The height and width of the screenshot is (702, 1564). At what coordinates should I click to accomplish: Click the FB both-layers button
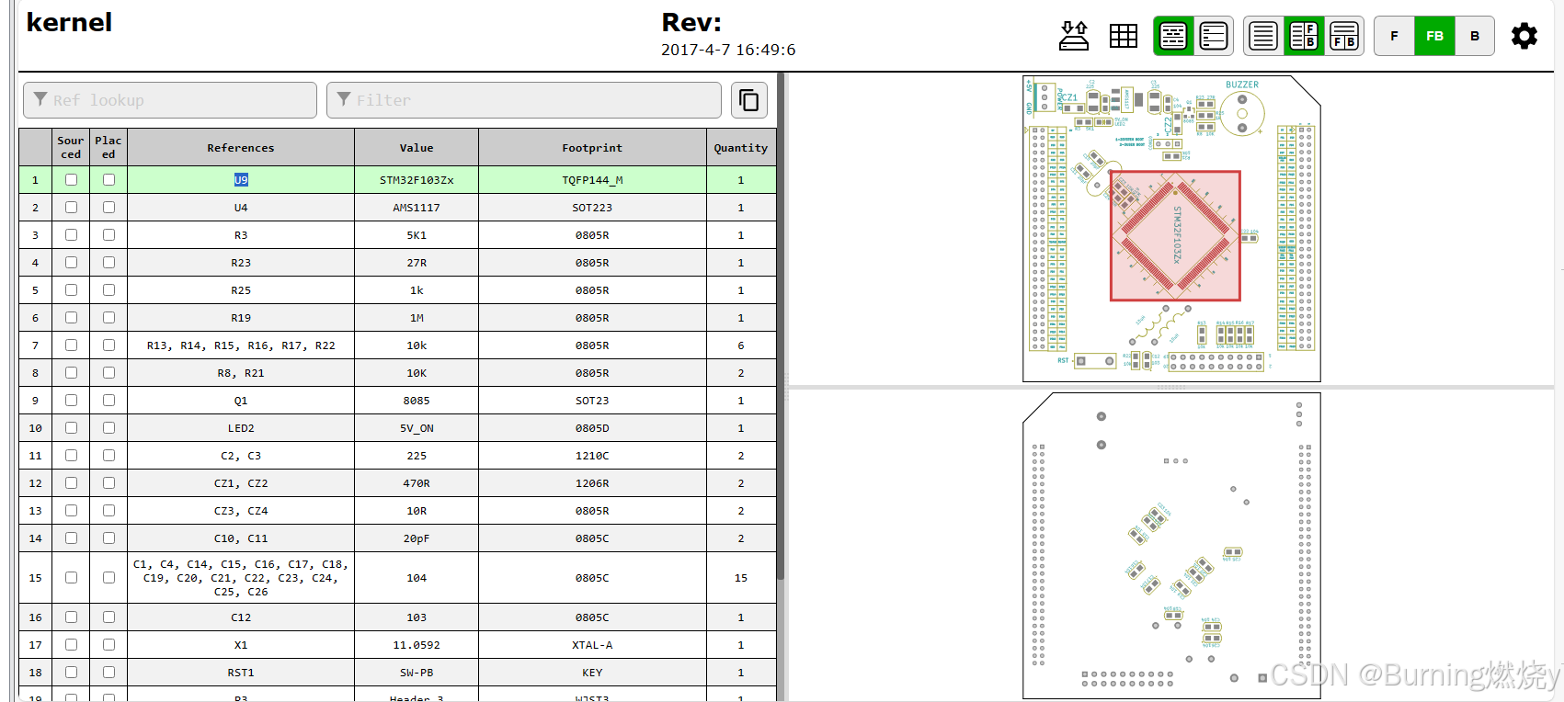[1434, 36]
